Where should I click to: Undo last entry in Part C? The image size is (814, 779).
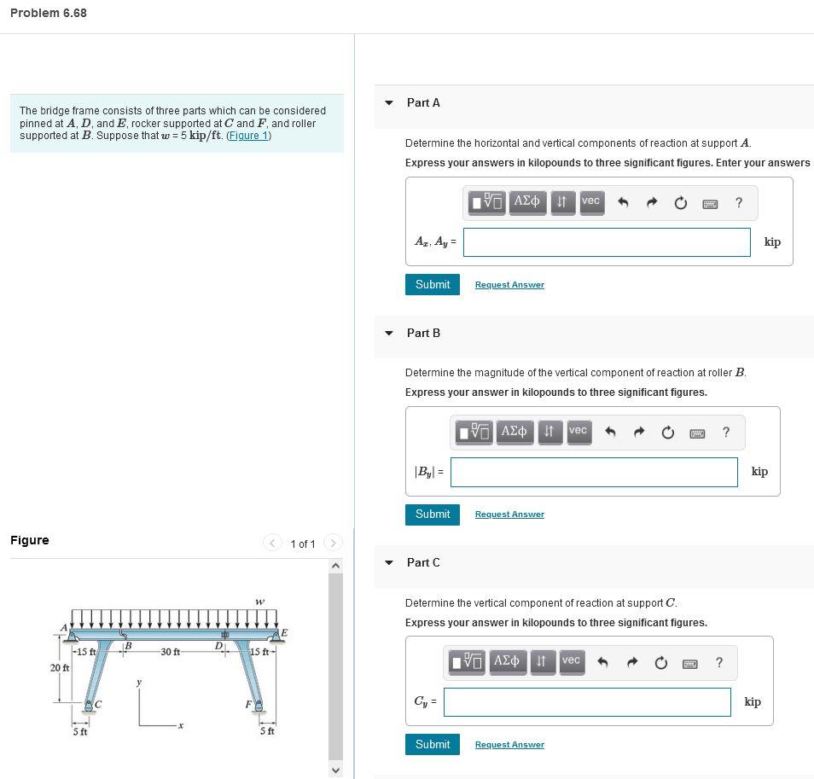pyautogui.click(x=603, y=662)
